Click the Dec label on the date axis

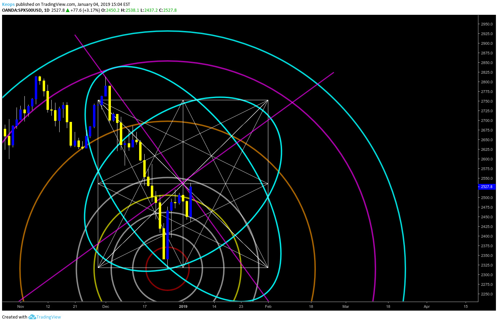click(106, 306)
